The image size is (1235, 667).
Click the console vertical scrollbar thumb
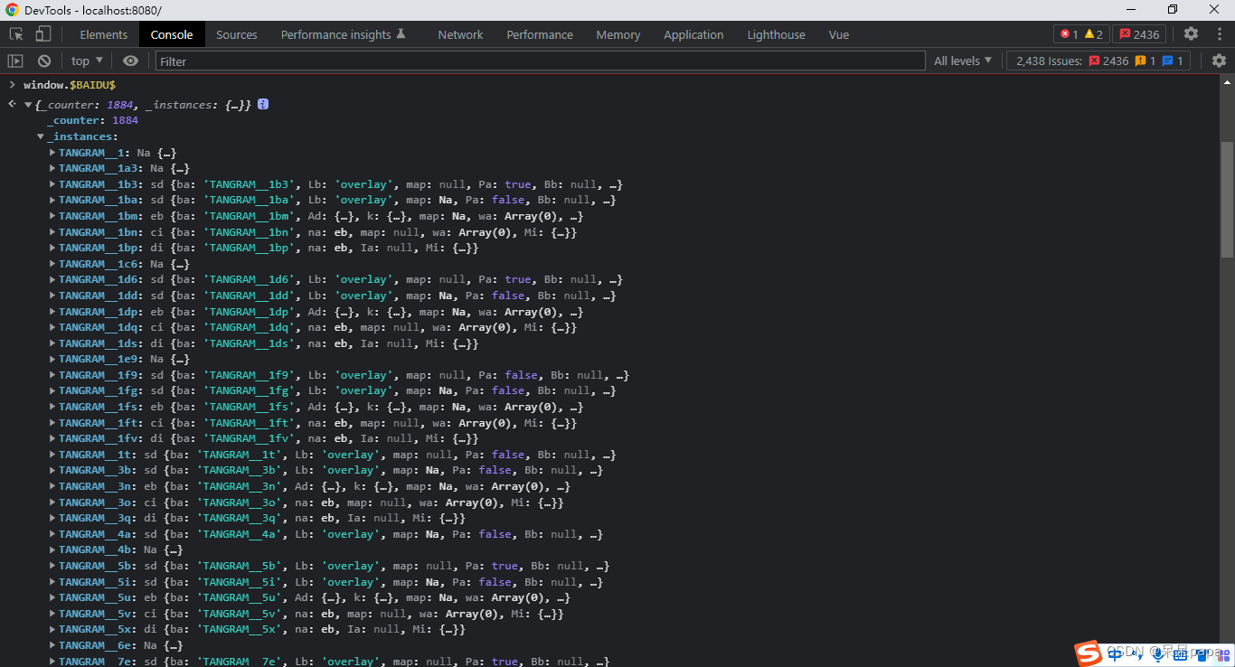point(1227,199)
